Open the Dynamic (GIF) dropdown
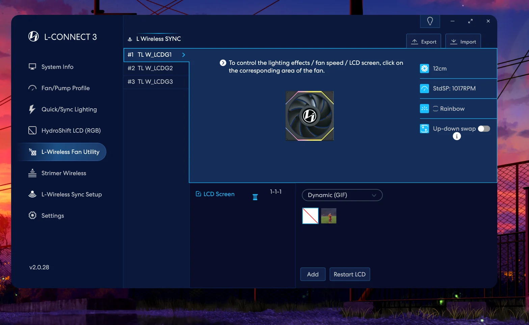529x325 pixels. tap(342, 195)
